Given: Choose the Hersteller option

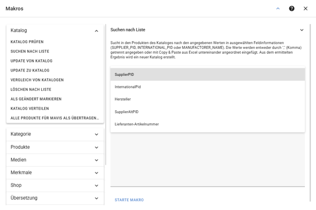Looking at the screenshot, I should [208, 99].
